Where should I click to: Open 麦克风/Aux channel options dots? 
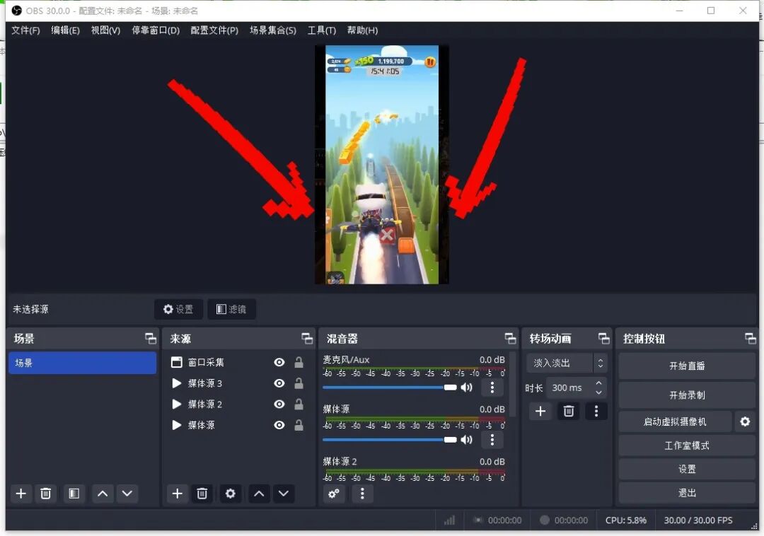pos(492,388)
